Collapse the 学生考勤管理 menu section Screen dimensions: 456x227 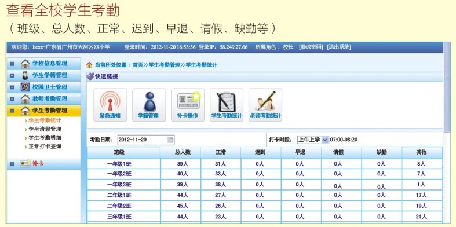pos(12,111)
